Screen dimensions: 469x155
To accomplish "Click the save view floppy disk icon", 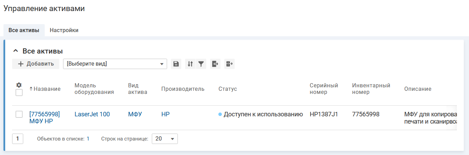I will [x=176, y=64].
